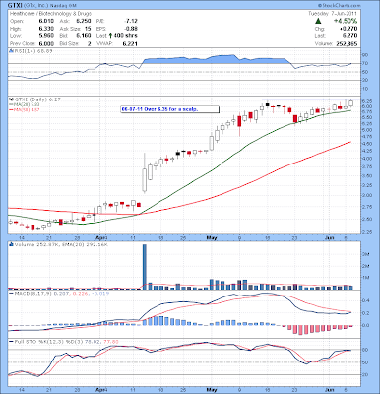Click the Ask value 6.250
Screen dimensions: 380x394
84,21
